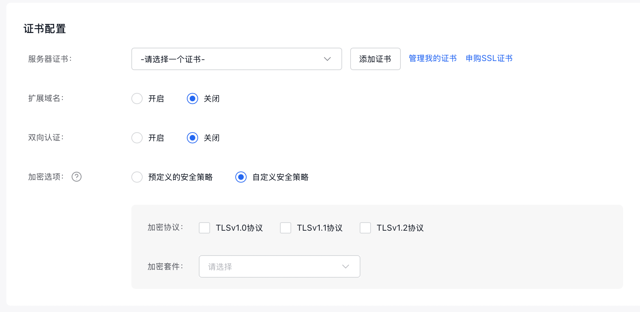Image resolution: width=640 pixels, height=312 pixels.
Task: Check the TLSv1.0协议 checkbox
Action: click(204, 228)
